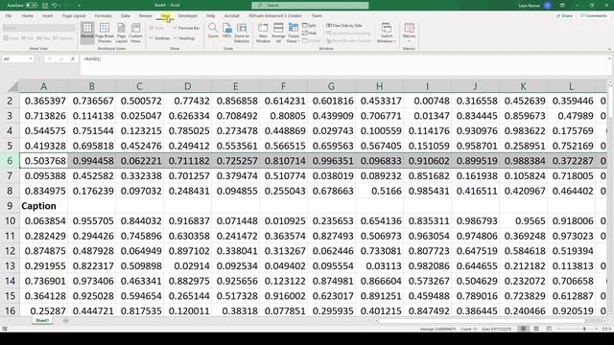This screenshot has width=614, height=345.
Task: Select cell containing 0.00748
Action: point(428,101)
